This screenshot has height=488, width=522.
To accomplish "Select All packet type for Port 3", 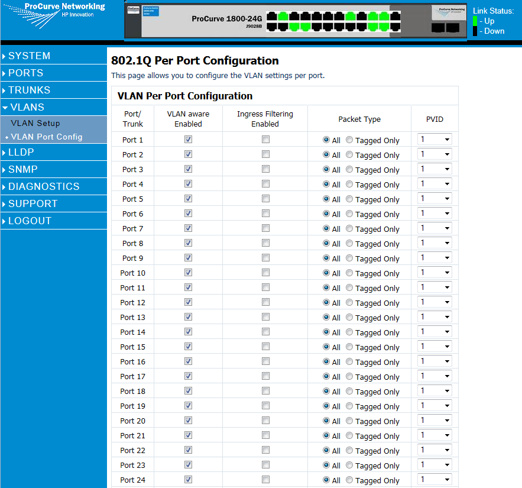I will [326, 169].
